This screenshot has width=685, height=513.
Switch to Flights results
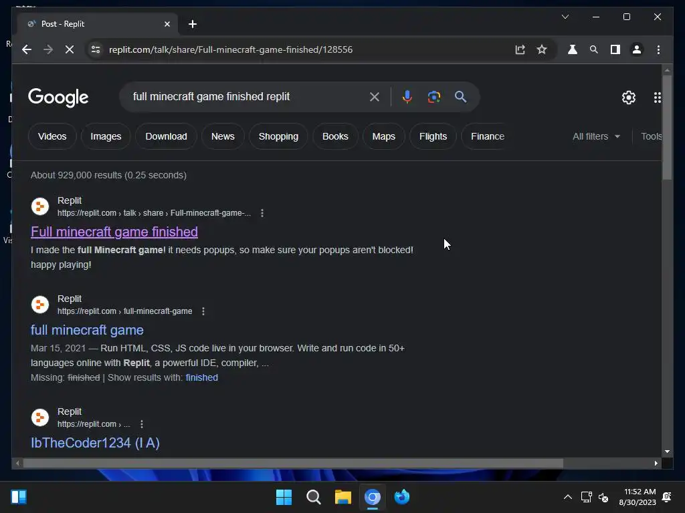click(x=433, y=136)
